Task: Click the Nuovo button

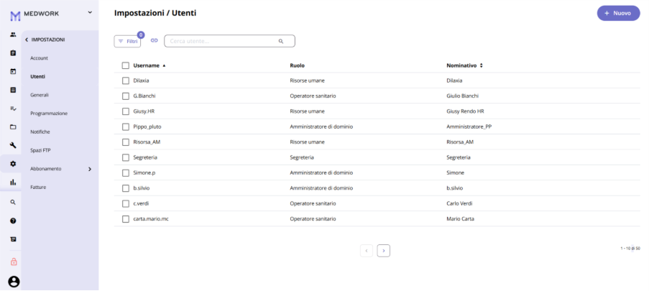Action: click(x=618, y=13)
